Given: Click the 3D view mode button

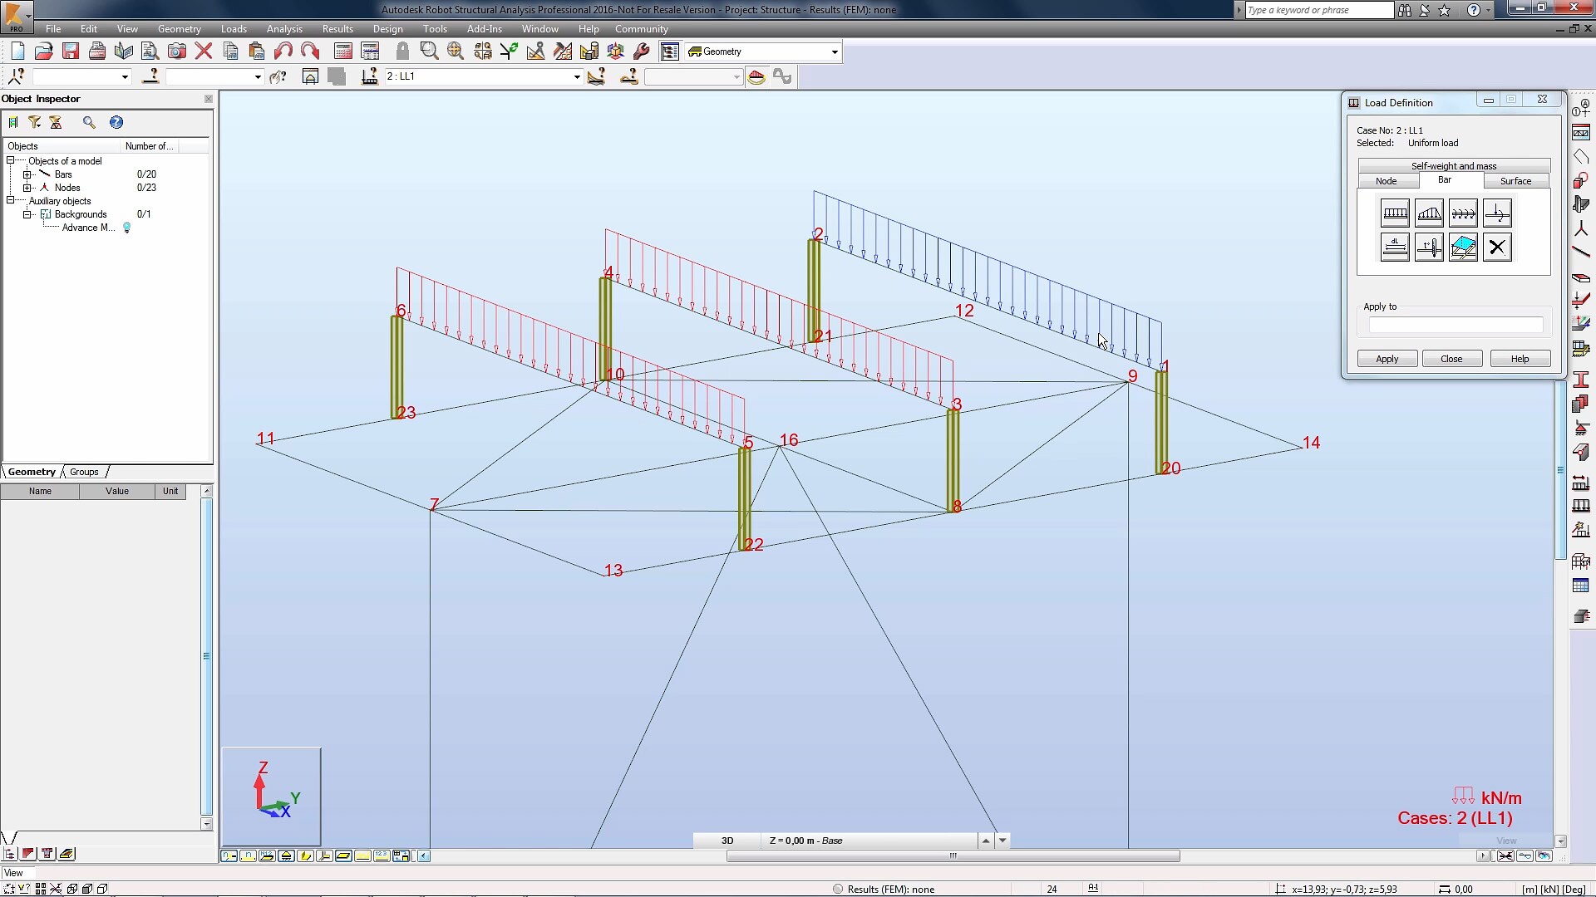Looking at the screenshot, I should click(x=727, y=841).
